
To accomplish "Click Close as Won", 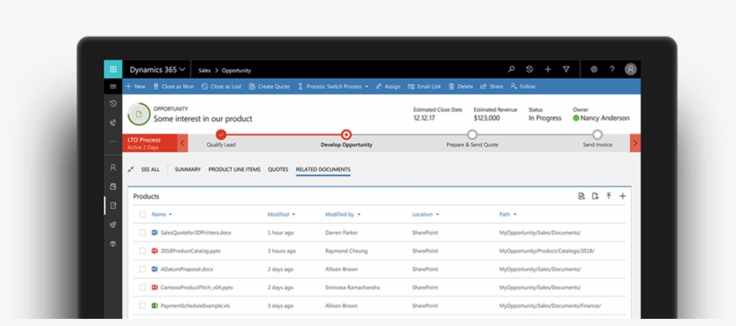I will (173, 87).
